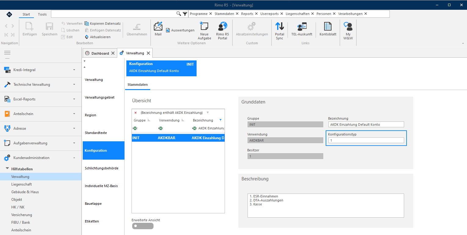Click Kopieren Datensatz button
The width and height of the screenshot is (467, 235).
click(103, 23)
